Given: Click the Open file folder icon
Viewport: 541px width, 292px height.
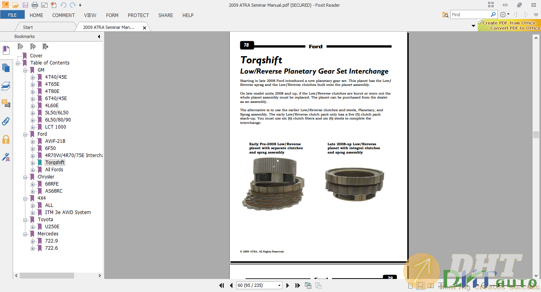Looking at the screenshot, I should [x=15, y=5].
